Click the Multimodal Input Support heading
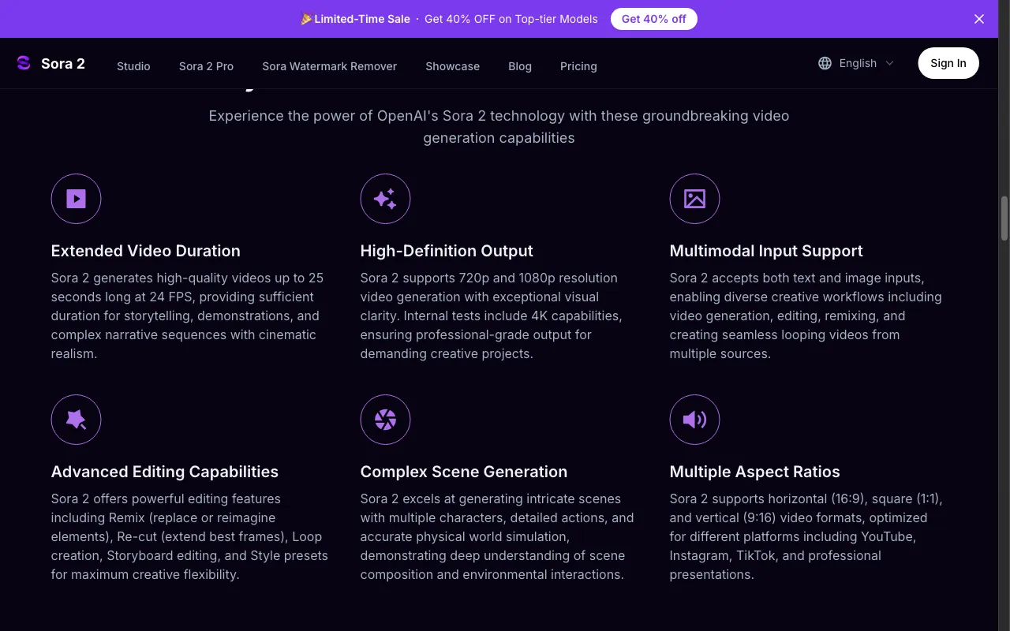The width and height of the screenshot is (1010, 631). click(x=766, y=251)
